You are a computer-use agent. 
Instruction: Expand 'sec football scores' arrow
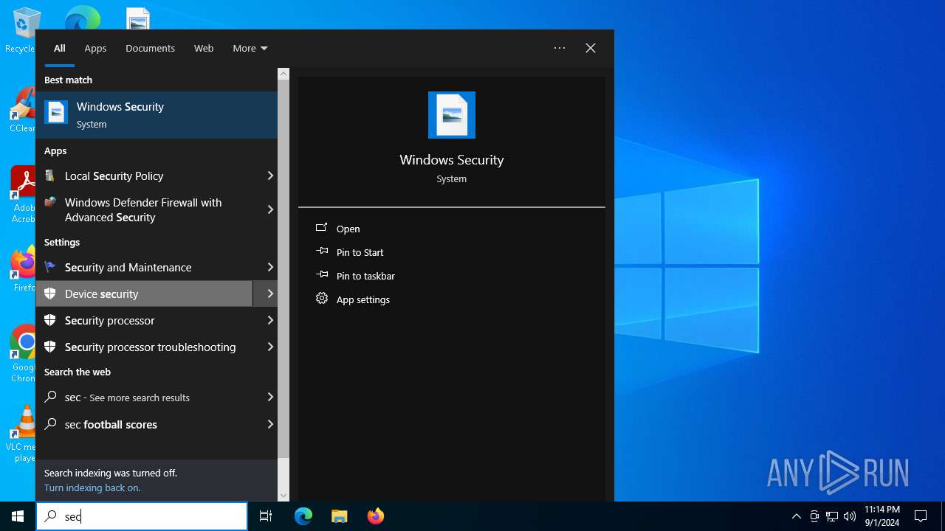270,424
